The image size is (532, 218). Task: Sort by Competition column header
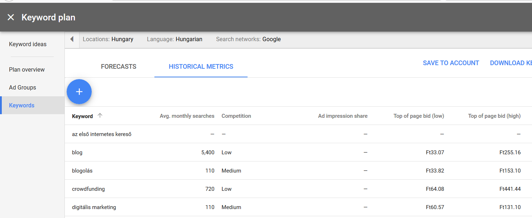[236, 116]
